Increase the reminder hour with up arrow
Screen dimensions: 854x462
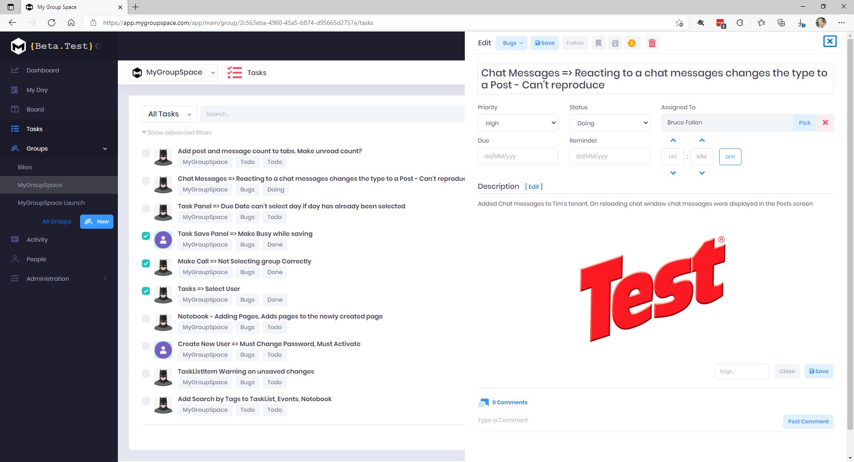pyautogui.click(x=673, y=140)
